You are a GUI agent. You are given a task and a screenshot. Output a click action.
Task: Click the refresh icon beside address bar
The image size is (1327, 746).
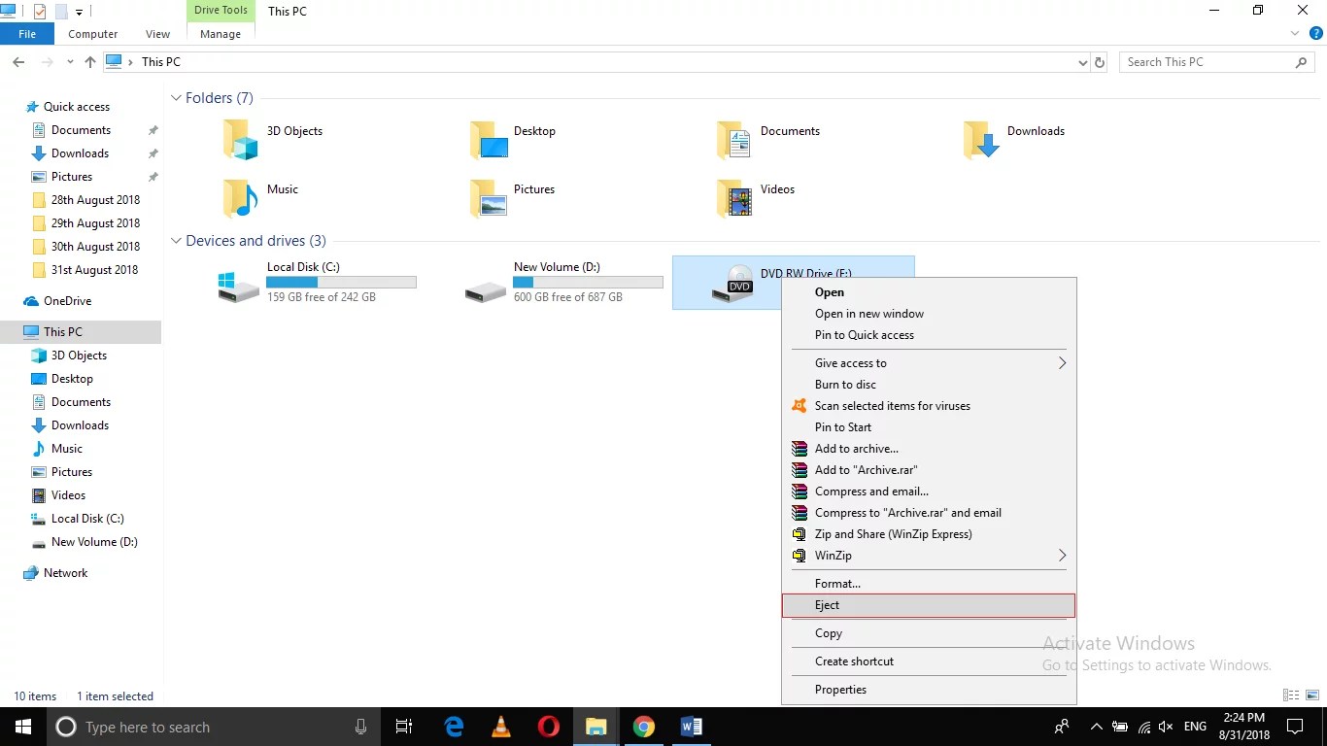(x=1101, y=61)
